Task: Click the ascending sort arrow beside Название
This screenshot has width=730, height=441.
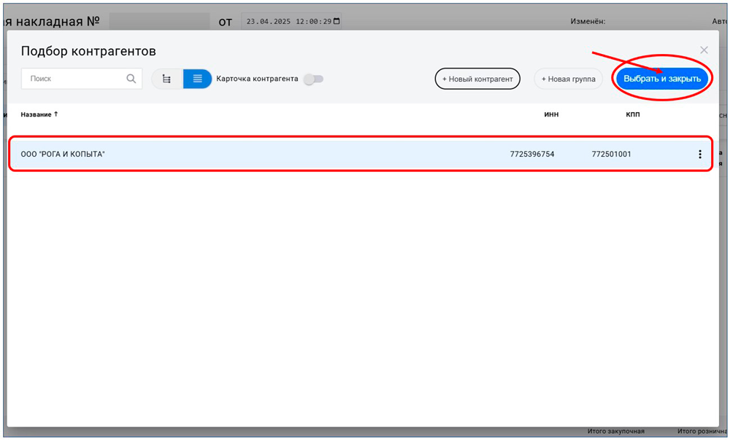Action: point(56,114)
